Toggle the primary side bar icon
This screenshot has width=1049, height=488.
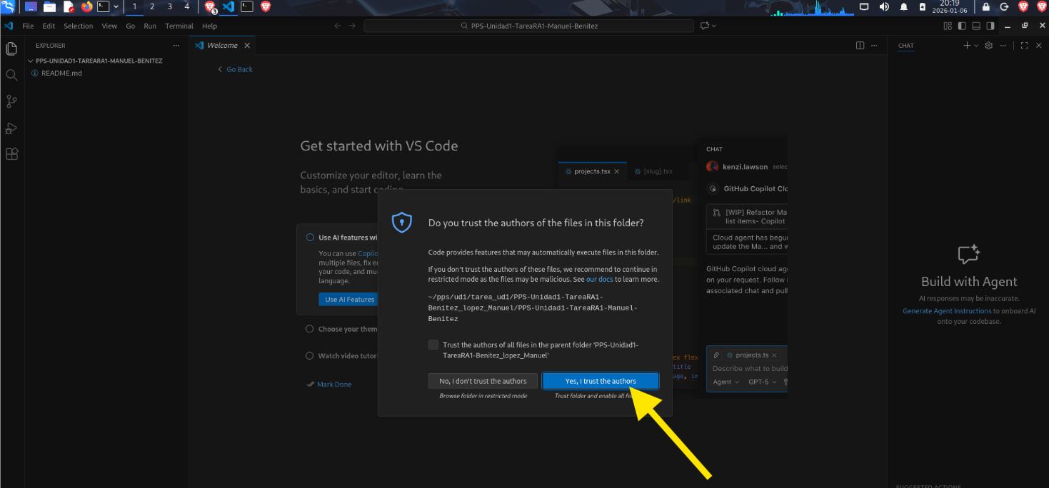[x=962, y=26]
